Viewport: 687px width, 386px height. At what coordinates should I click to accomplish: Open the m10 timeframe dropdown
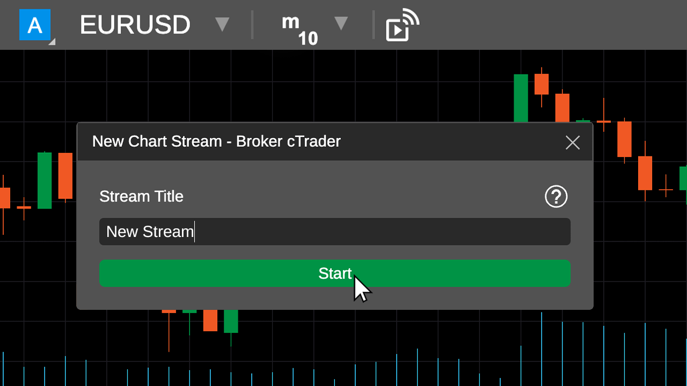pyautogui.click(x=341, y=24)
